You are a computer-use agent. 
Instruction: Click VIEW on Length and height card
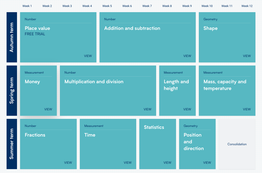click(187, 109)
